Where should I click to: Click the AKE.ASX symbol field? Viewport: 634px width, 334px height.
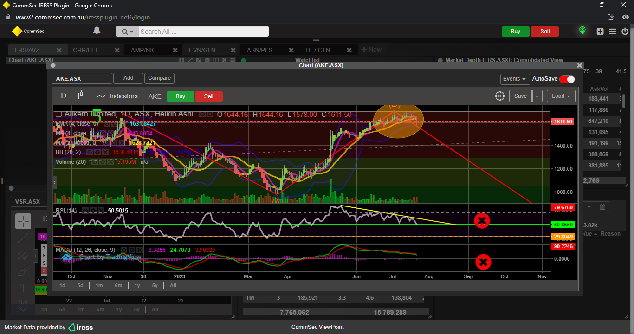point(82,78)
